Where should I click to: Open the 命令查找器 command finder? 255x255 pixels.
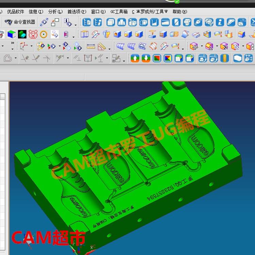pos(20,22)
